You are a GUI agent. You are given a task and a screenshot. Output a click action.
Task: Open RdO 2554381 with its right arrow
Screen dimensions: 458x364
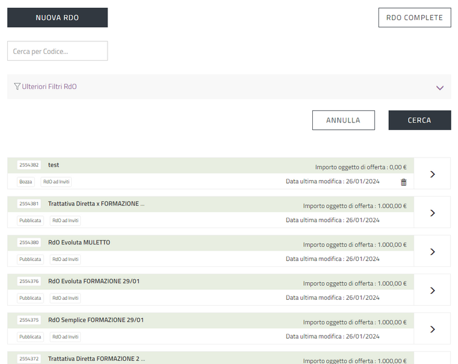click(x=432, y=213)
